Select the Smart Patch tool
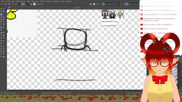The width and height of the screenshot is (182, 102). coord(4,35)
